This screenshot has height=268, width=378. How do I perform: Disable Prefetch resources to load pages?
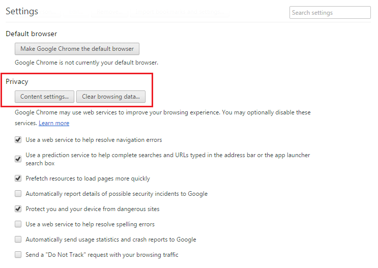tap(18, 178)
